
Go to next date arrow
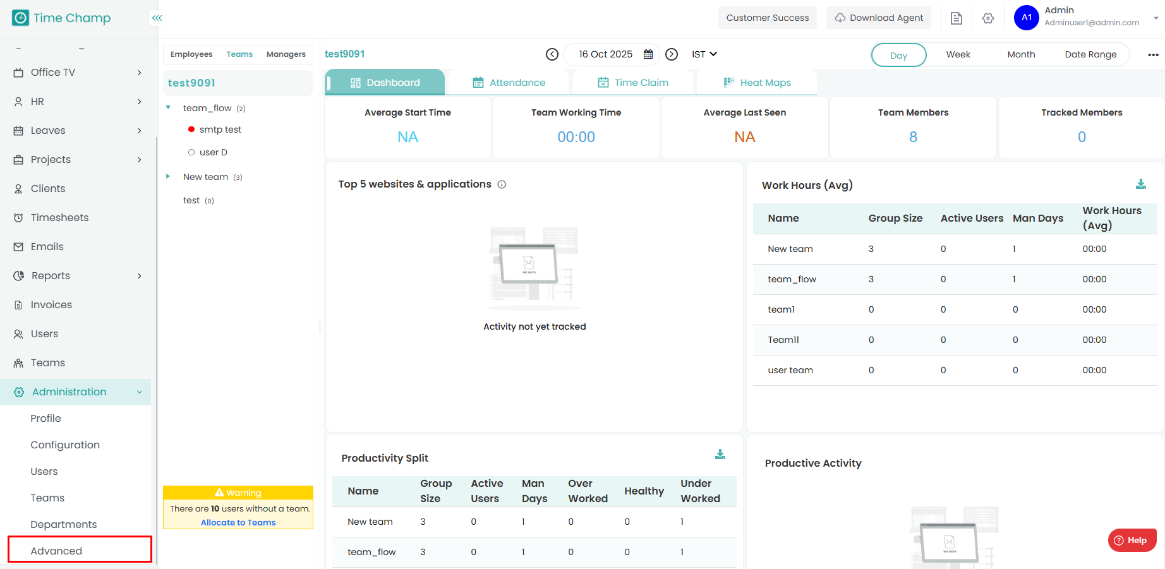pyautogui.click(x=672, y=54)
